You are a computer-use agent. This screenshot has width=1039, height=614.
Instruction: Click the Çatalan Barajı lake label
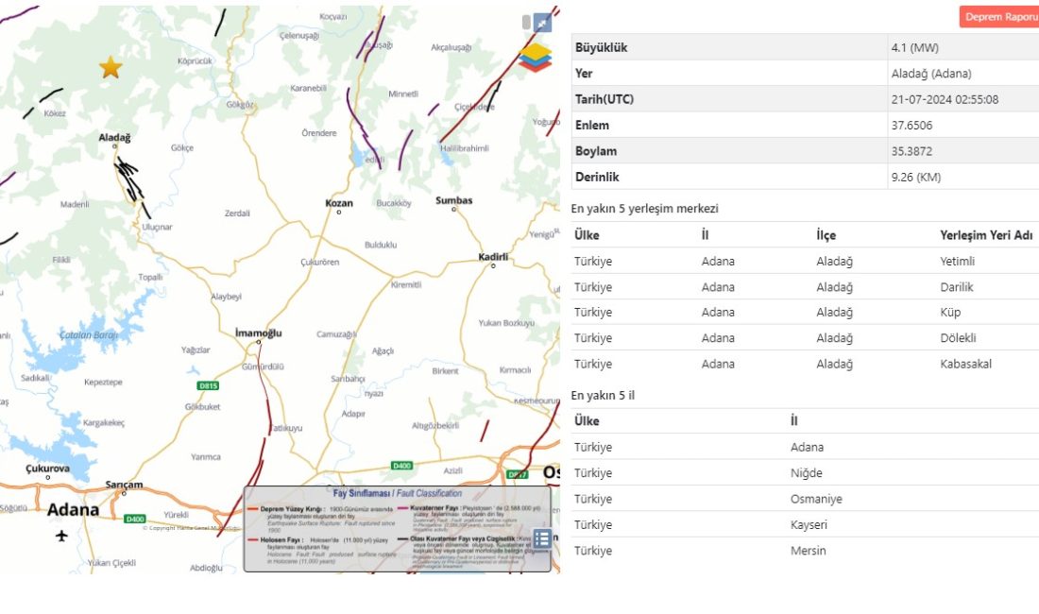(x=89, y=335)
